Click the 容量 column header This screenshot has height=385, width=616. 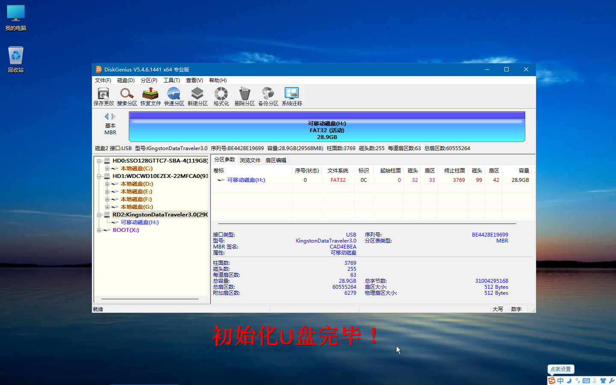pos(517,170)
